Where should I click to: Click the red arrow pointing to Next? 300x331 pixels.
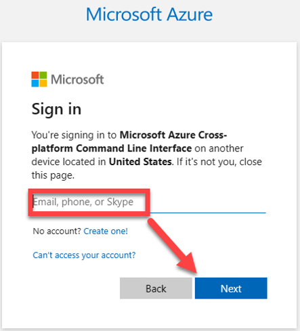coord(173,246)
